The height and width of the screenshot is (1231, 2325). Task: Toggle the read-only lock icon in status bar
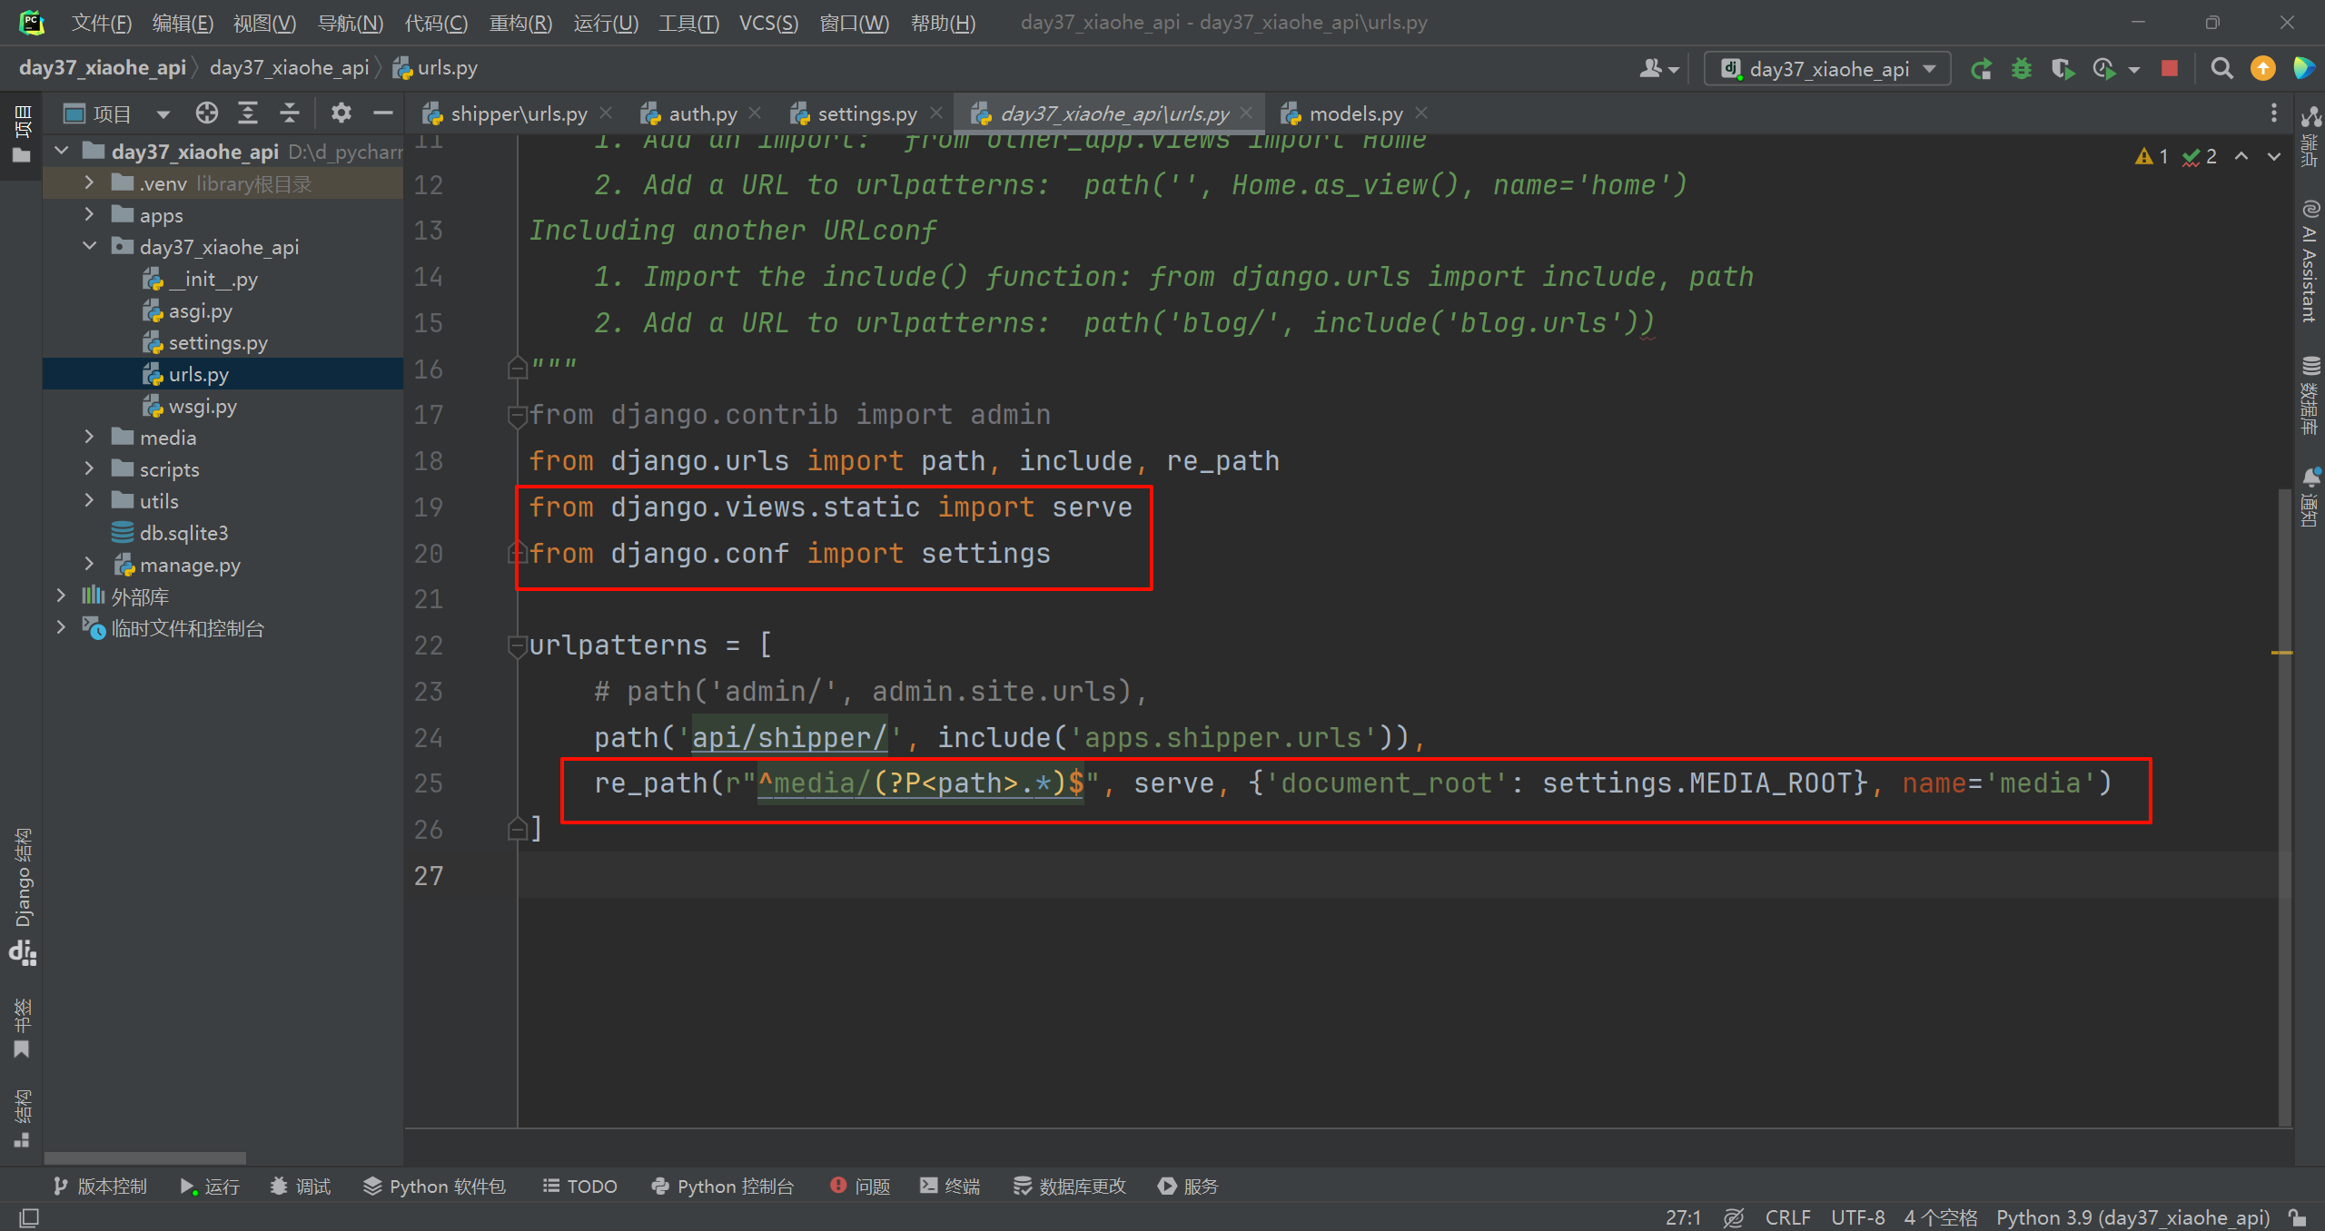point(2298,1217)
